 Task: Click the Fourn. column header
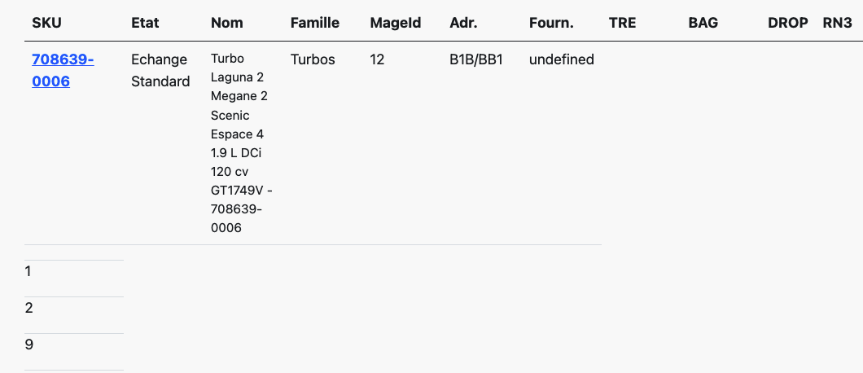pyautogui.click(x=551, y=23)
